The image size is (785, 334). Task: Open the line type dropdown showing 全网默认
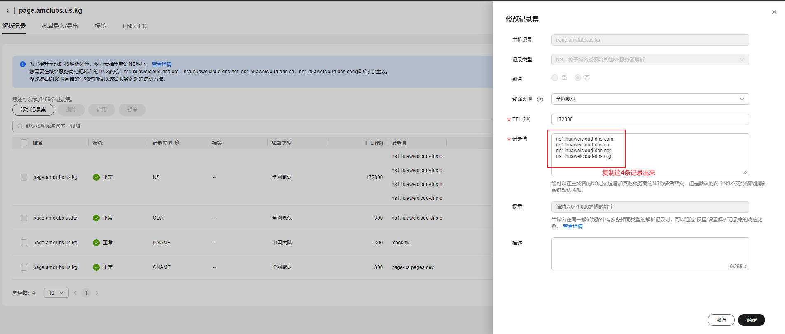(x=649, y=99)
